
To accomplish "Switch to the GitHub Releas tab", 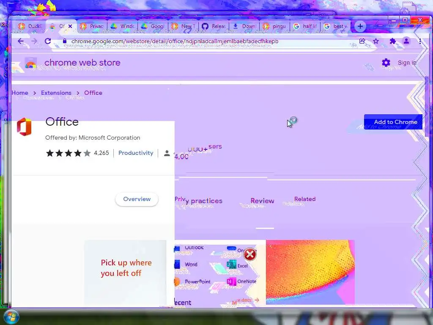I will point(214,26).
